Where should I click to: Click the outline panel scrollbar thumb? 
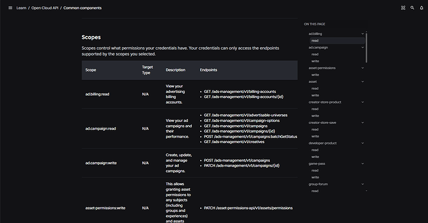click(x=367, y=48)
